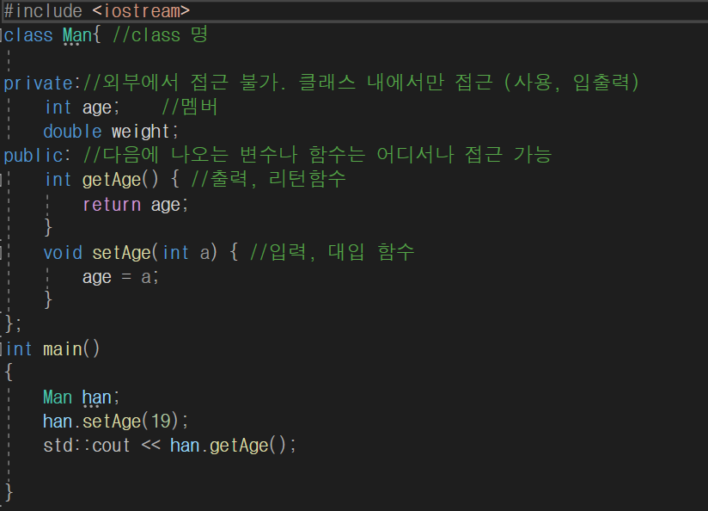Click 'setAge' in the void function definition
The width and height of the screenshot is (708, 511).
pyautogui.click(x=121, y=252)
